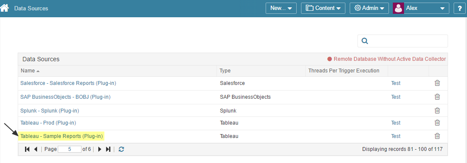Viewport: 467px width, 163px height.
Task: Delete the Splunk data source
Action: [x=437, y=110]
